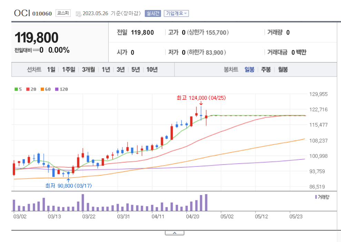
Task: Click the OCI stock name
Action: coord(22,13)
